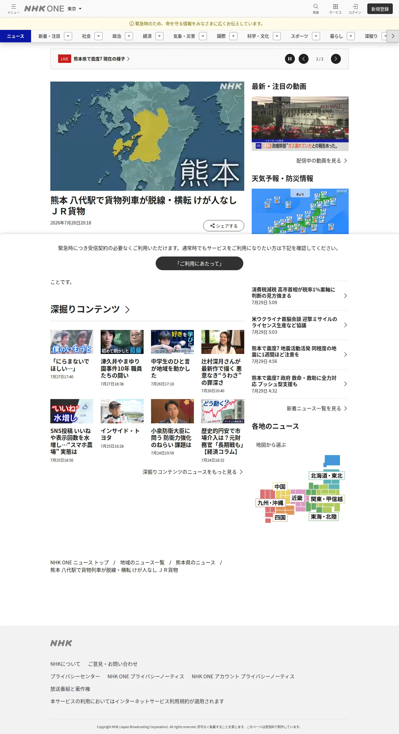Open the 中学生のひと言 article thumbnail
This screenshot has width=399, height=734.
pos(172,342)
